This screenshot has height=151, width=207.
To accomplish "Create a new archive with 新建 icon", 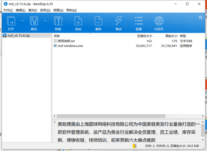I will [58, 23].
